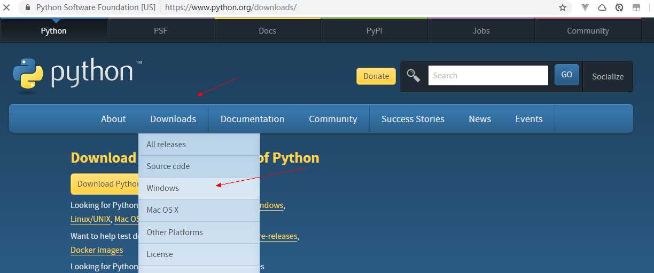Click the rightmost browser extension icon
This screenshot has width=654, height=273.
coord(636,7)
